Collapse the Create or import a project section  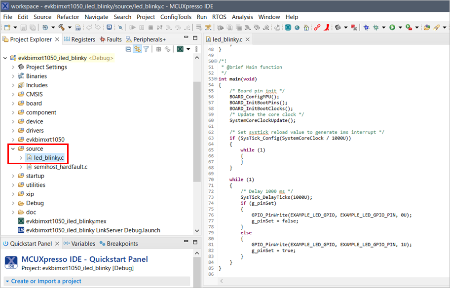click(7, 281)
